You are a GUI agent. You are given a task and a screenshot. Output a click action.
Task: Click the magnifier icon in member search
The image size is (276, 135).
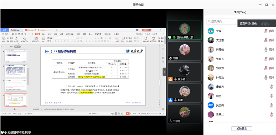(x=209, y=21)
